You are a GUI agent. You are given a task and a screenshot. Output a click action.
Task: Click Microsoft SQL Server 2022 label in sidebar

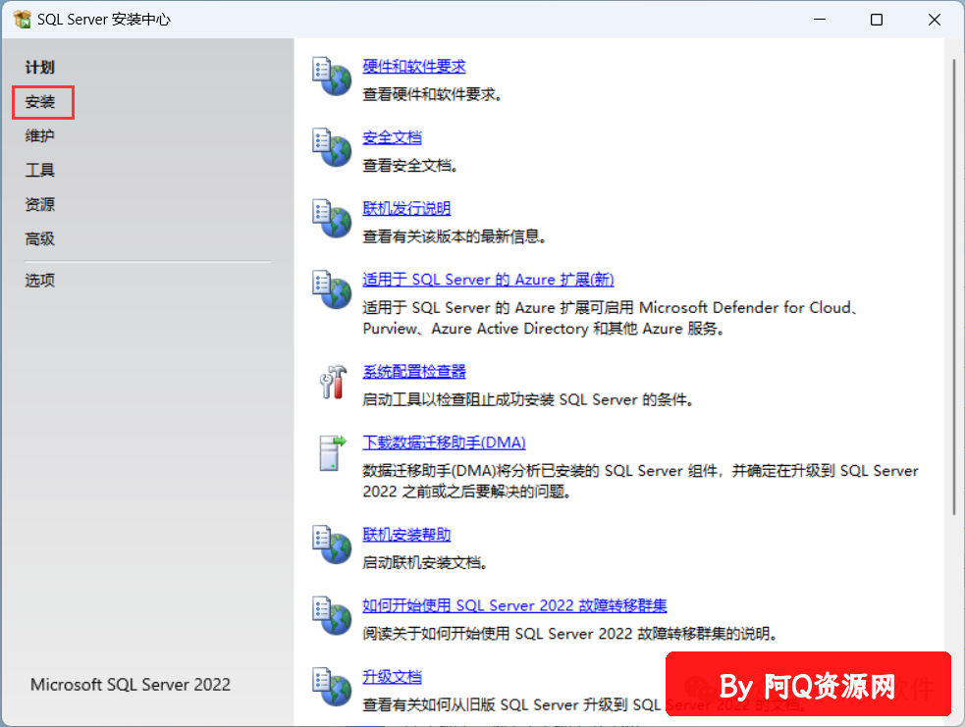pos(131,685)
